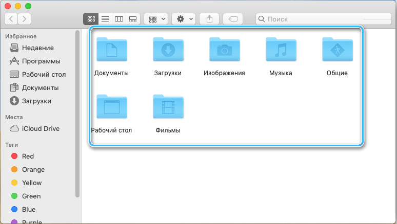Open the gear Action menu dropdown
The height and width of the screenshot is (224, 397).
[x=184, y=19]
